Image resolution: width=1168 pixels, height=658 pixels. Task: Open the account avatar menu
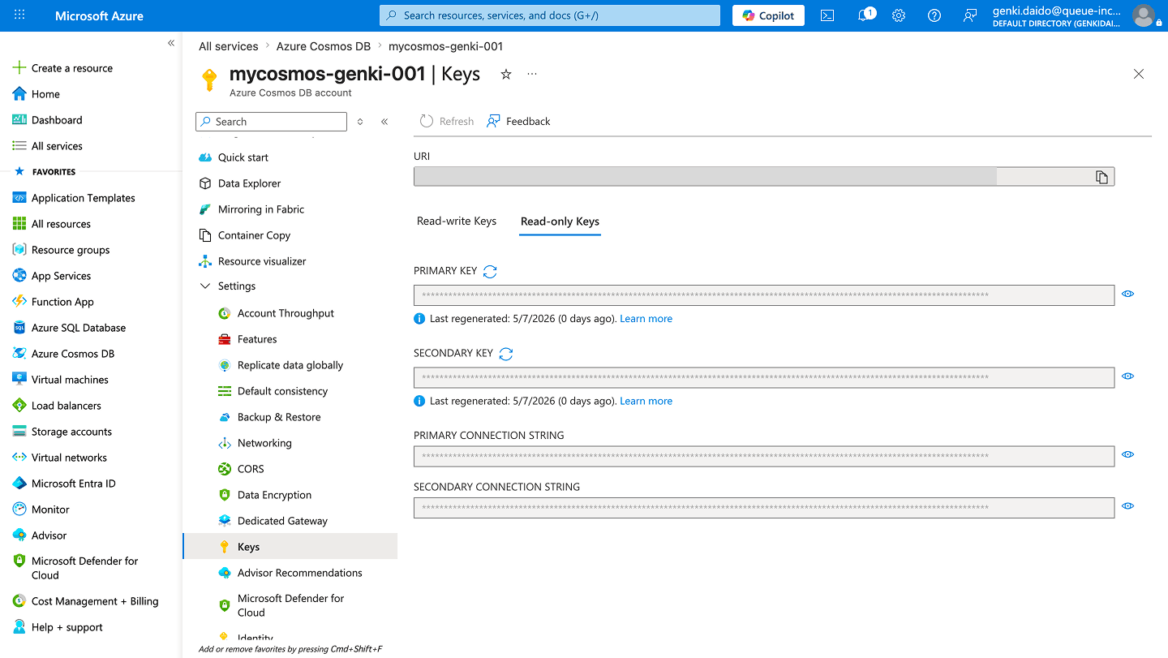click(x=1144, y=15)
